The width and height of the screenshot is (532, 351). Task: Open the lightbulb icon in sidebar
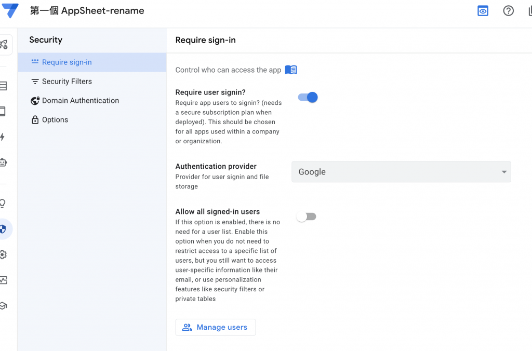tap(3, 204)
